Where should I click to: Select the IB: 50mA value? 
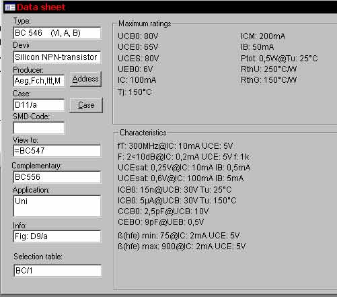pos(257,47)
